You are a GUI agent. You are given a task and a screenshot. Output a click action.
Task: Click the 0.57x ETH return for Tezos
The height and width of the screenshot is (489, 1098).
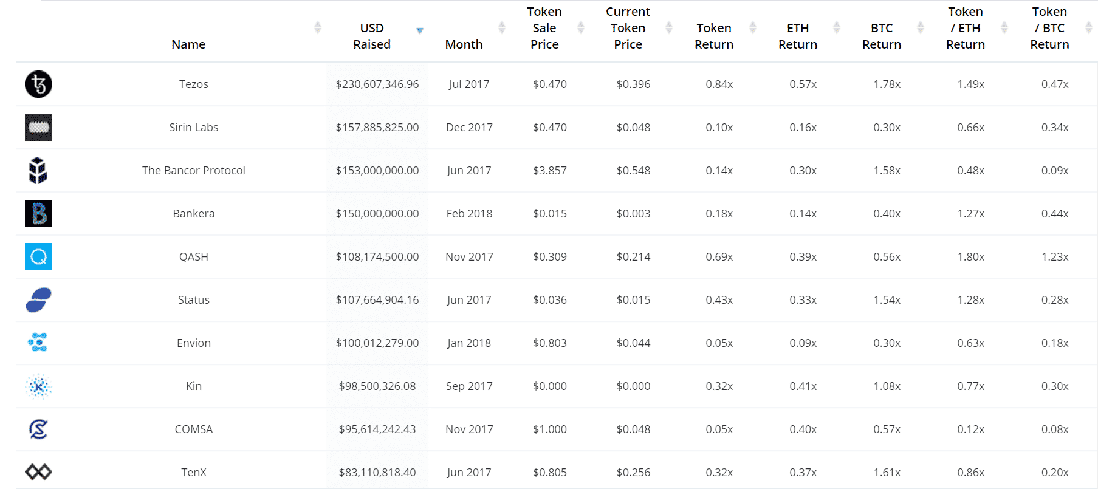pos(803,84)
